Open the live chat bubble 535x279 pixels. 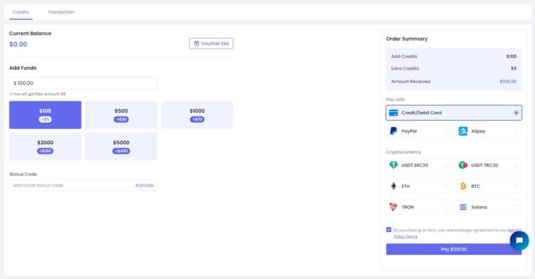click(519, 240)
